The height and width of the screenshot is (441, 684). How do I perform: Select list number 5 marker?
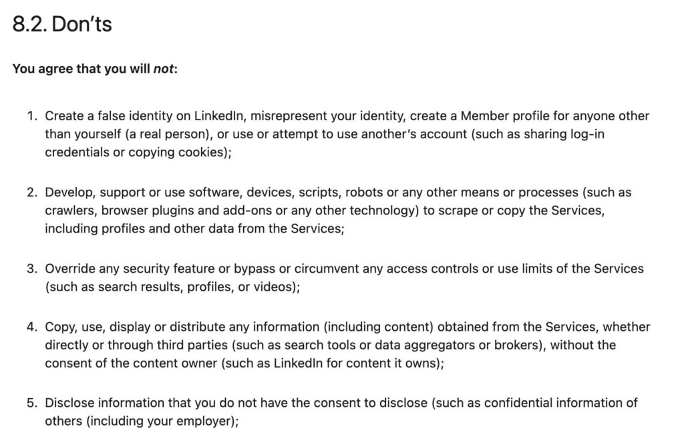click(x=32, y=403)
